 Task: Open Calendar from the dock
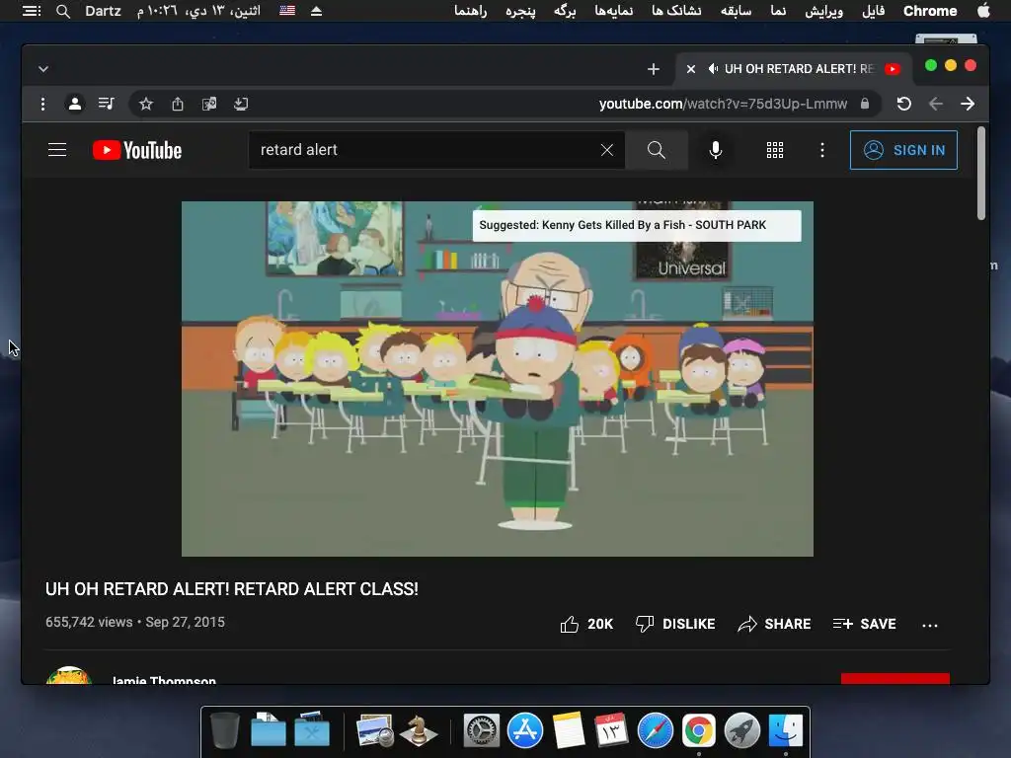tap(611, 730)
